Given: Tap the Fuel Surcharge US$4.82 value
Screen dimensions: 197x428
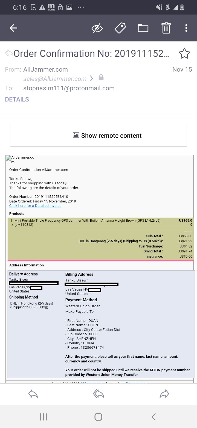Looking at the screenshot, I should (186, 246).
